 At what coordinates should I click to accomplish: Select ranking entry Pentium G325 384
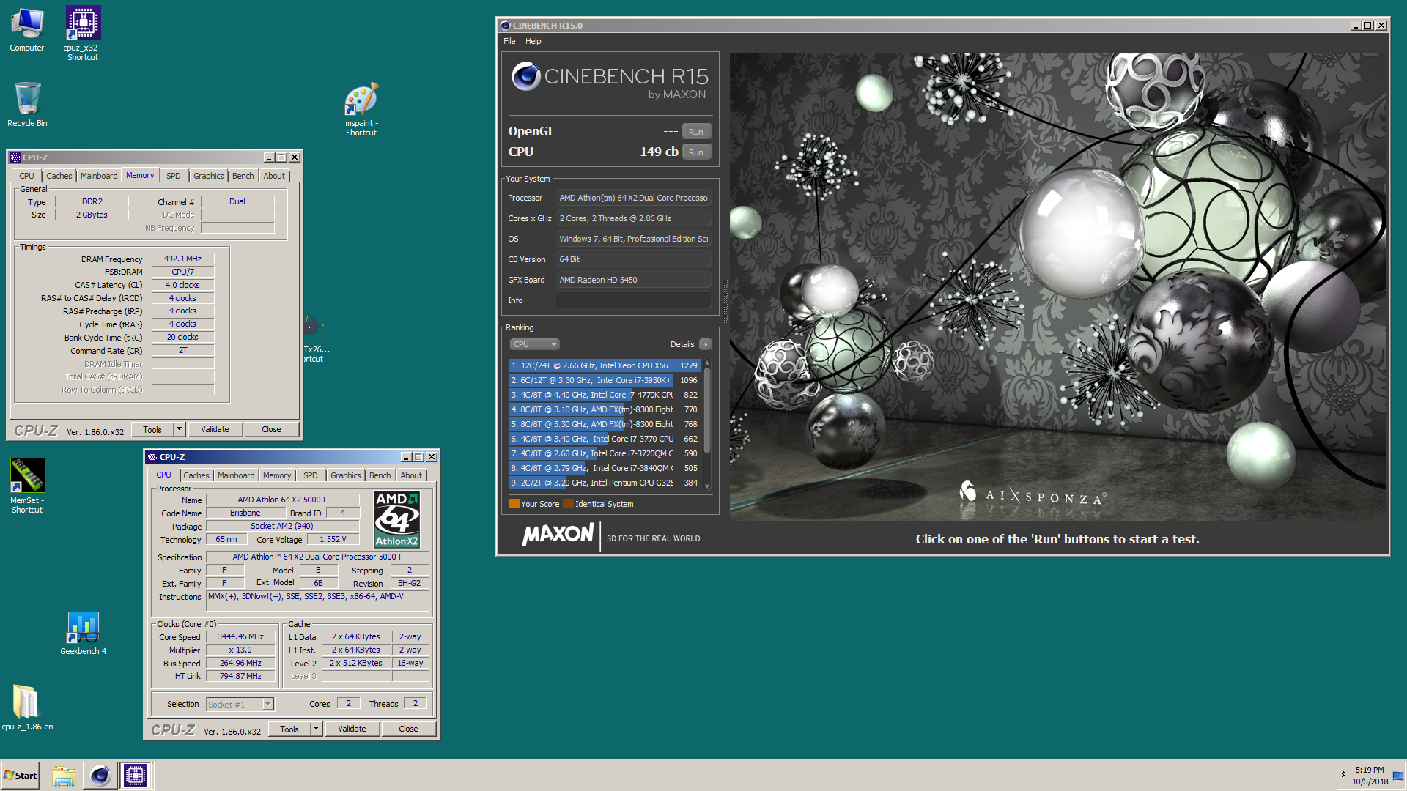coord(605,483)
